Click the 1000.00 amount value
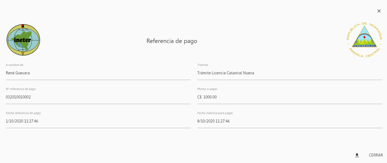 [x=210, y=97]
